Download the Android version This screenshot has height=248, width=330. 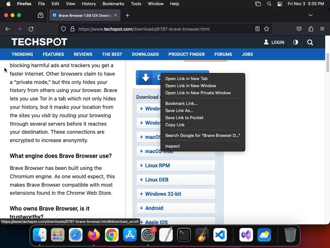[176, 208]
